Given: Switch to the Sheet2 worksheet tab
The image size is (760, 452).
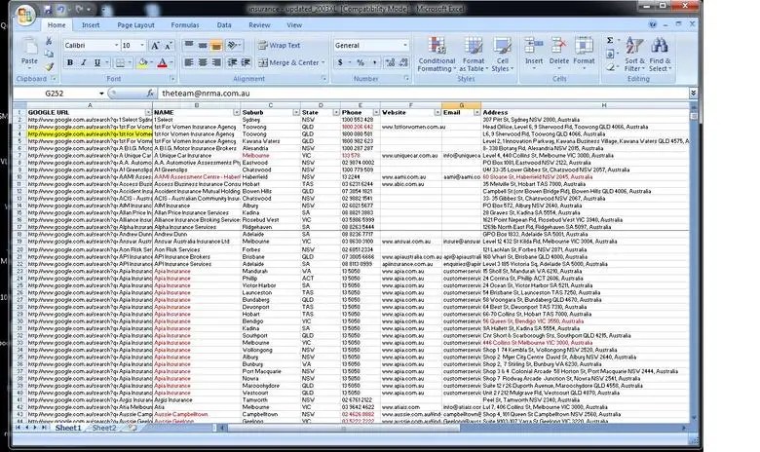Looking at the screenshot, I should [104, 428].
